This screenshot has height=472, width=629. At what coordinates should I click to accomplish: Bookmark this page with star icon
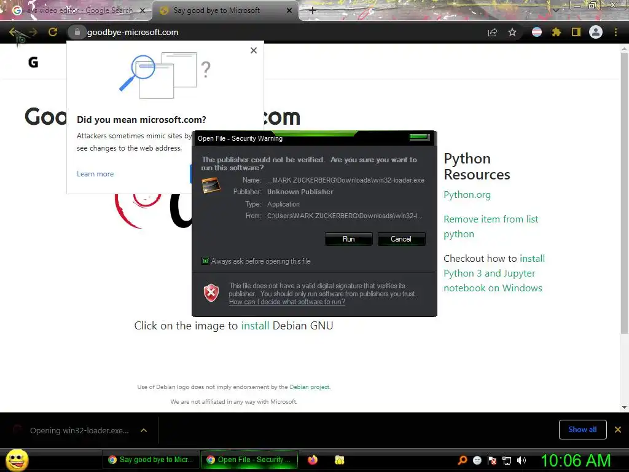point(512,32)
